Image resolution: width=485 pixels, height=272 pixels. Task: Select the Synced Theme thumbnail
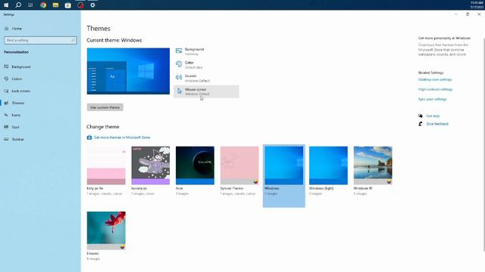click(239, 165)
